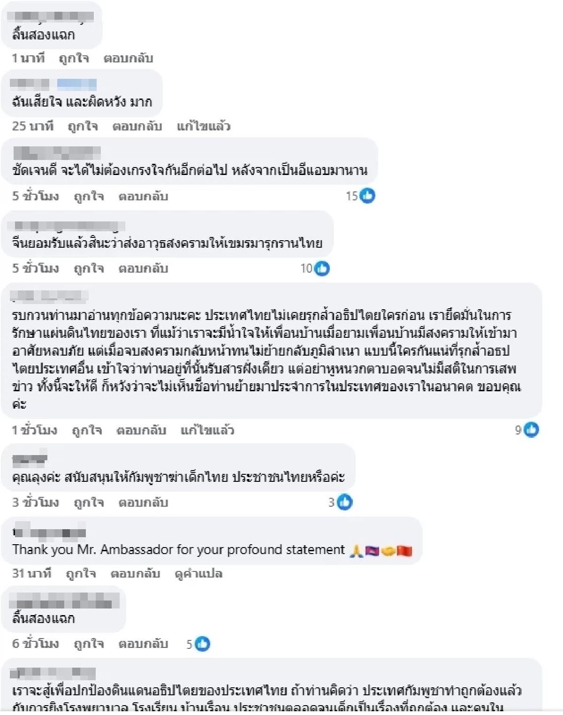Click the like reaction icon showing 15
This screenshot has height=715, width=563.
coord(367,196)
